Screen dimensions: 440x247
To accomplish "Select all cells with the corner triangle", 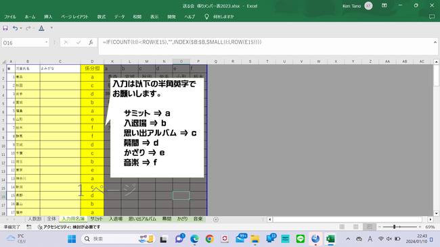I will 4,61.
